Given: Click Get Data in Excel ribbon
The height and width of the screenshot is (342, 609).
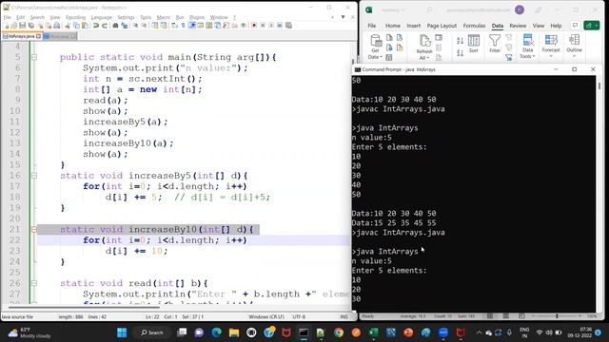Looking at the screenshot, I should click(x=375, y=47).
